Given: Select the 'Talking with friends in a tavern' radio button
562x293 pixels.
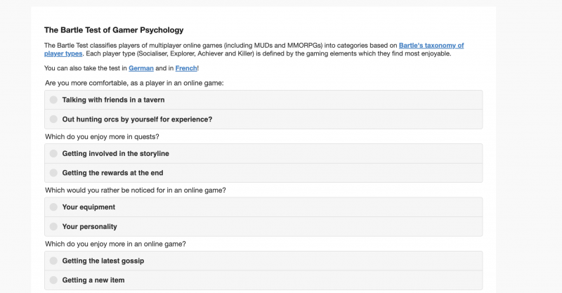Looking at the screenshot, I should [x=53, y=100].
